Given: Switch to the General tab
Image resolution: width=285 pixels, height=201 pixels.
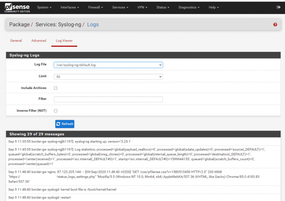Looking at the screenshot, I should [16, 41].
